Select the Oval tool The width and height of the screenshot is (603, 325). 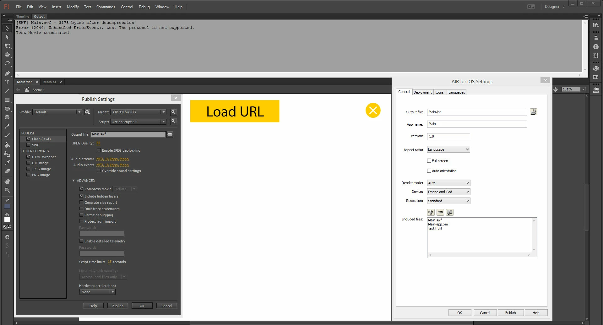point(7,109)
